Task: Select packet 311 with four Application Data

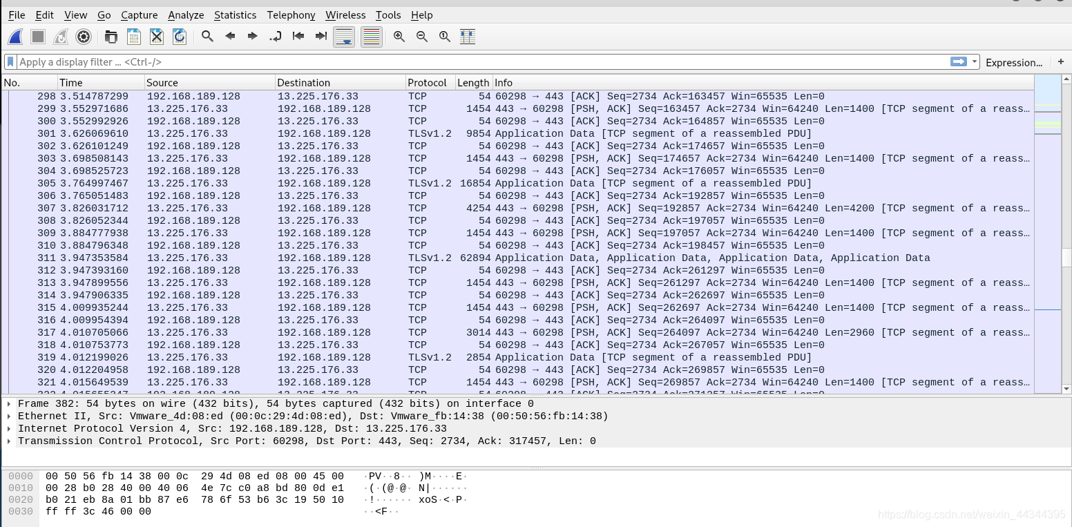Action: point(518,258)
